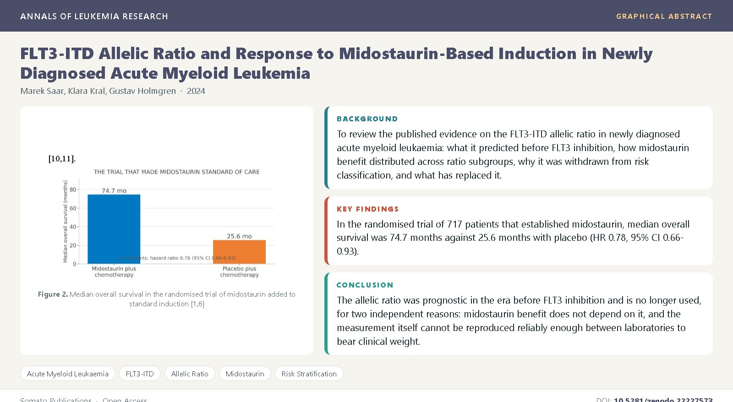This screenshot has height=402, width=733.
Task: Click the blue Midostaurin bar in chart
Action: [114, 229]
